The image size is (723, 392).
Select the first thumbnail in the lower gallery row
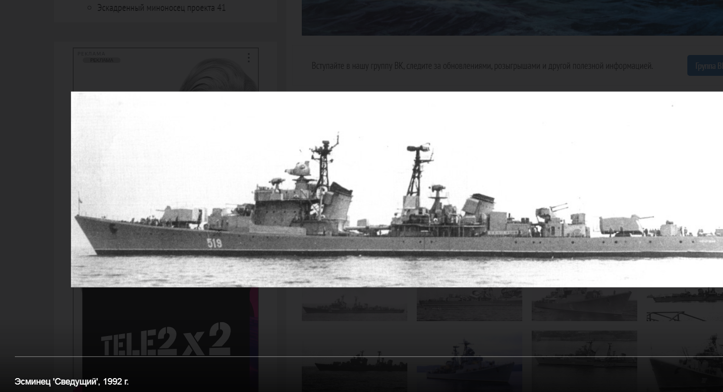(354, 361)
